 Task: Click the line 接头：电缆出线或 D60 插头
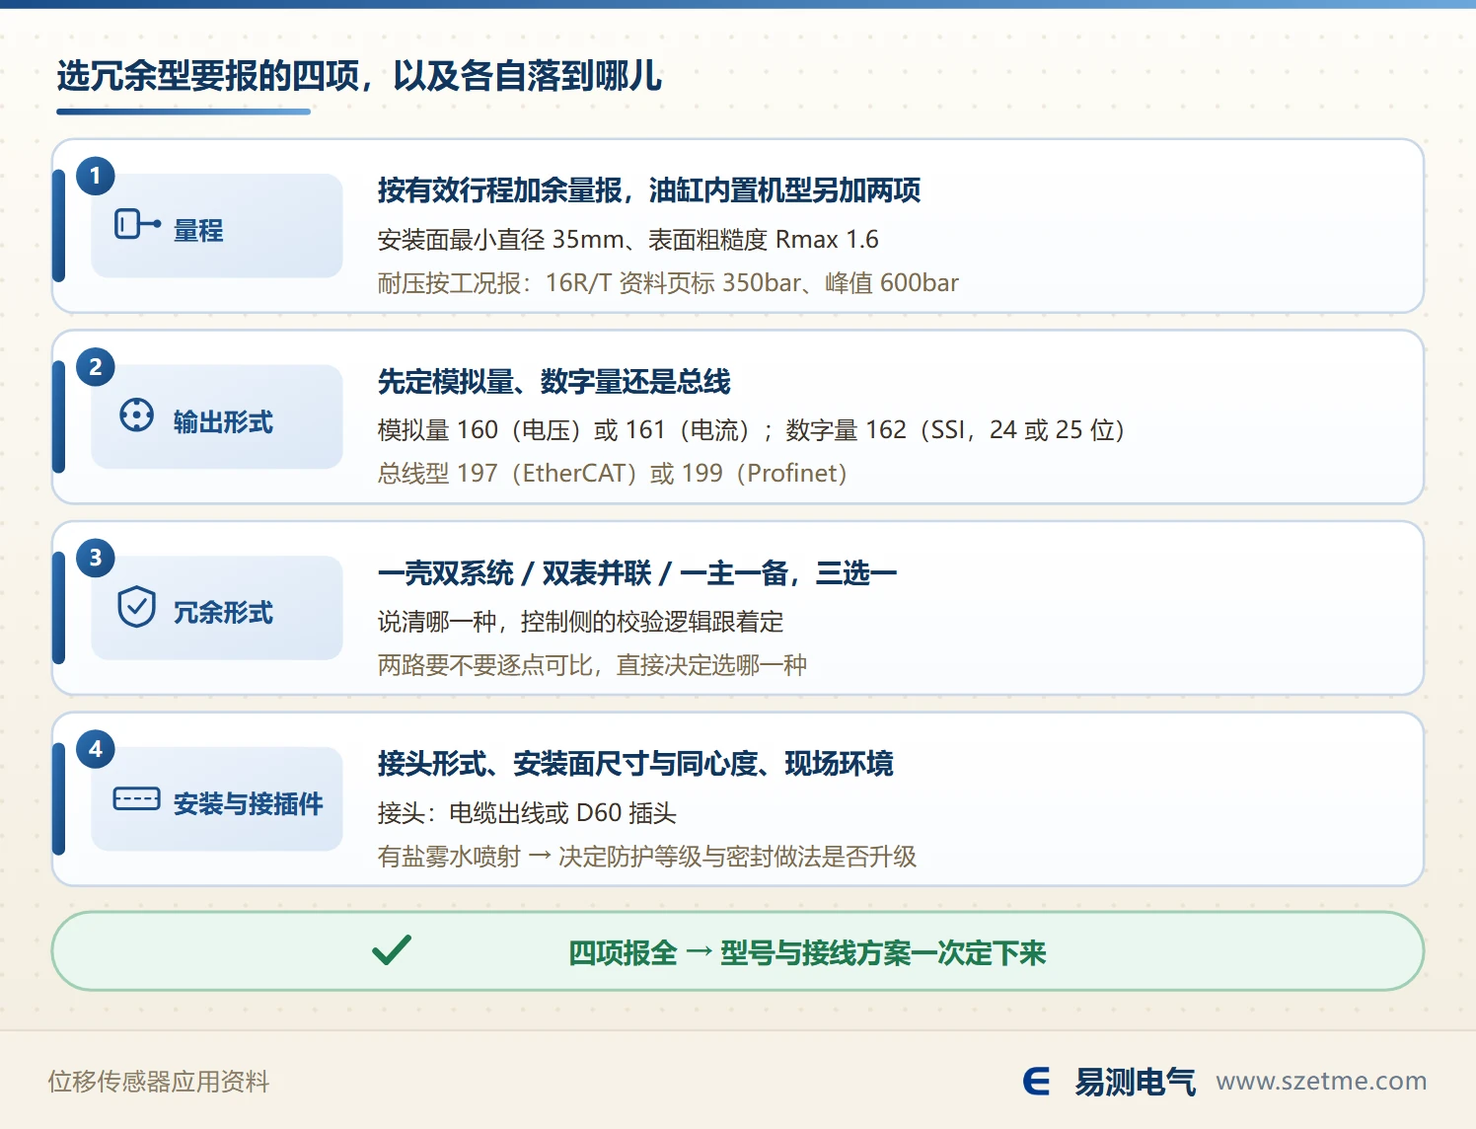527,813
